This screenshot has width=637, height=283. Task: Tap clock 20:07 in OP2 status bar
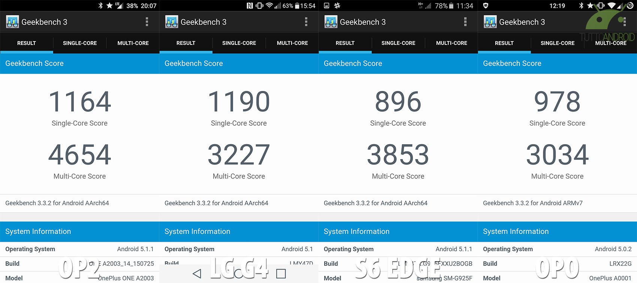click(149, 6)
